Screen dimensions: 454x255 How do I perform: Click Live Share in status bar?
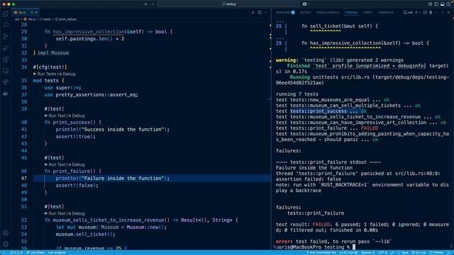point(35,253)
